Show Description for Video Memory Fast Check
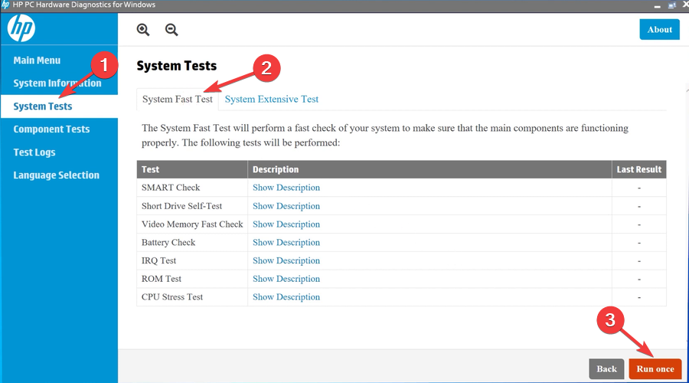Image resolution: width=689 pixels, height=383 pixels. [286, 224]
